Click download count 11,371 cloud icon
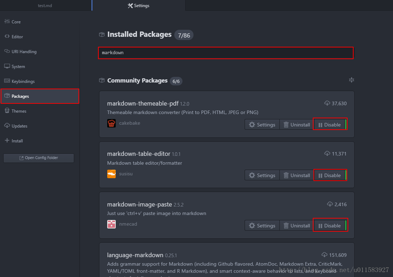Screen dimensions: 393x277 click(x=327, y=153)
